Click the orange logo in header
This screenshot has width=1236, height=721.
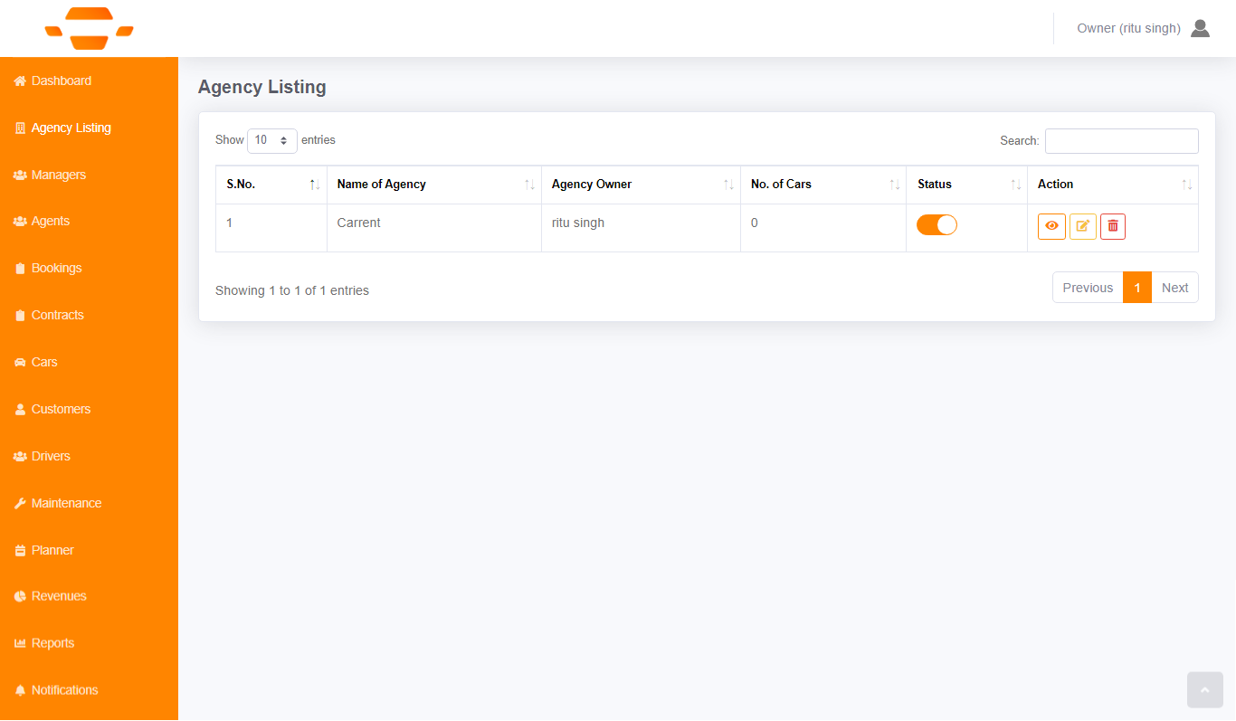[x=89, y=28]
